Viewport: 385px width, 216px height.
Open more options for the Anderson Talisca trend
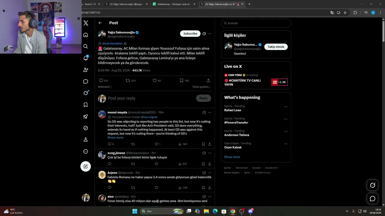286,131
